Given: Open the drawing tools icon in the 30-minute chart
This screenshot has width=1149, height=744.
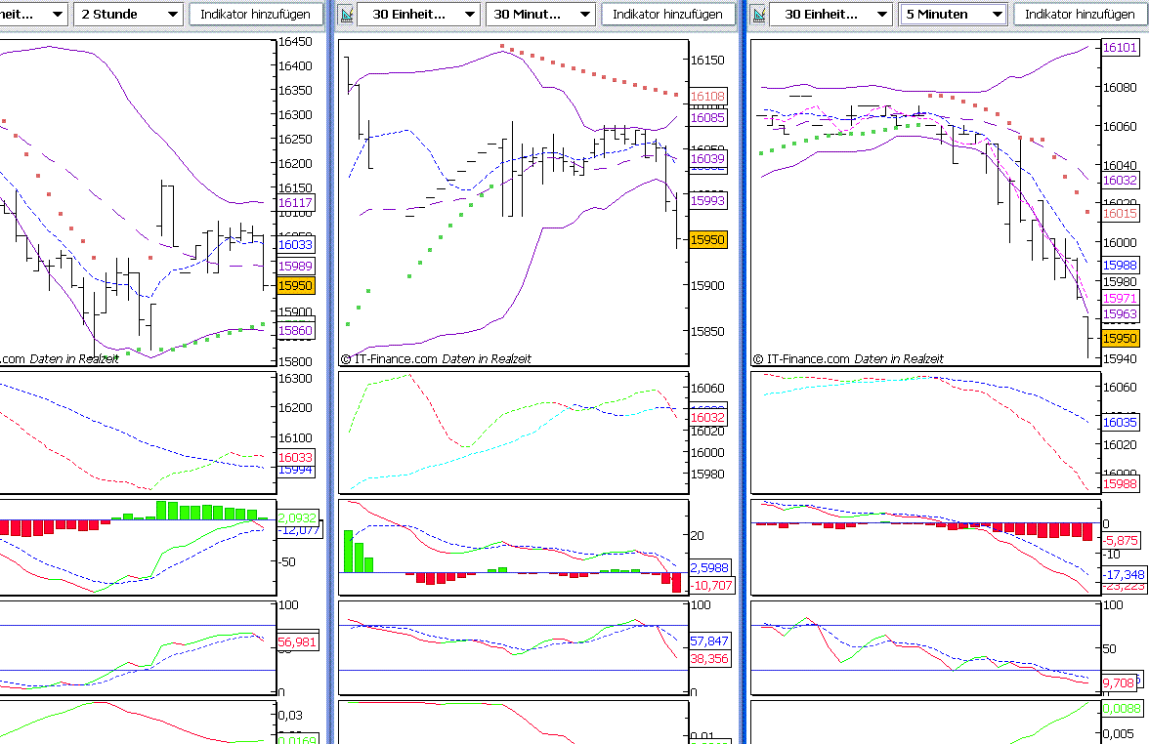Looking at the screenshot, I should click(x=347, y=14).
